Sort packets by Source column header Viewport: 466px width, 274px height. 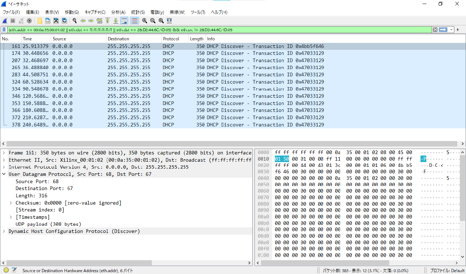(79, 39)
